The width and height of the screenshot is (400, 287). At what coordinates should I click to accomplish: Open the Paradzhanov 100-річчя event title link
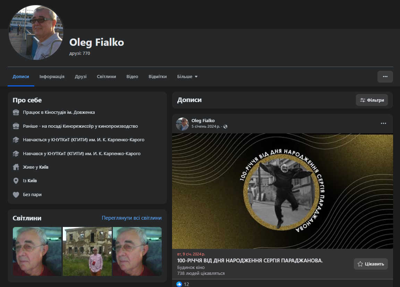250,261
